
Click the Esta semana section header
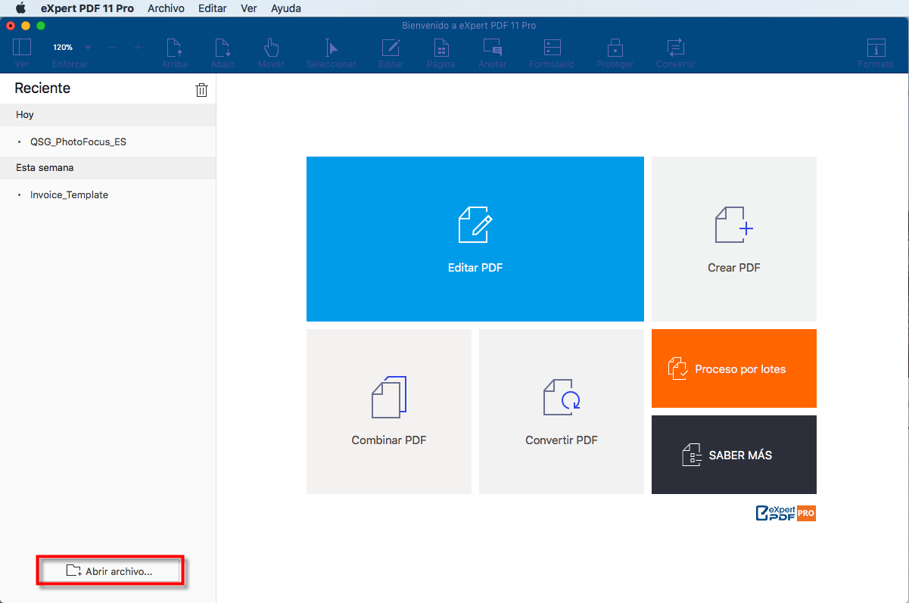click(108, 168)
